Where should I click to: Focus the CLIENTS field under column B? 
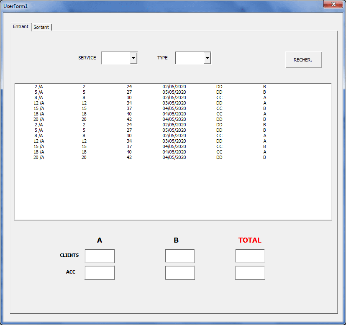click(x=180, y=256)
